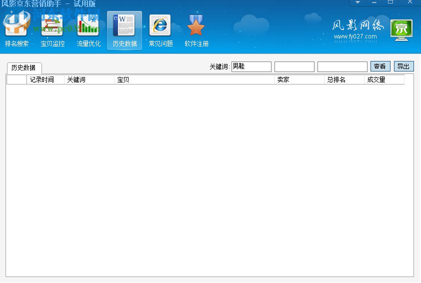421x283 pixels.
Task: Click the 导出 export button
Action: tap(403, 66)
